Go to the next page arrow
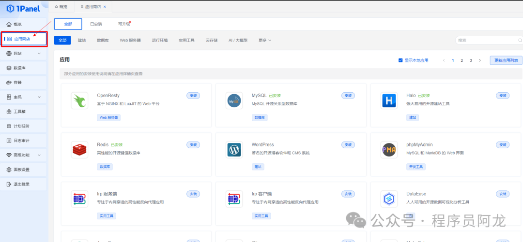 coord(479,60)
